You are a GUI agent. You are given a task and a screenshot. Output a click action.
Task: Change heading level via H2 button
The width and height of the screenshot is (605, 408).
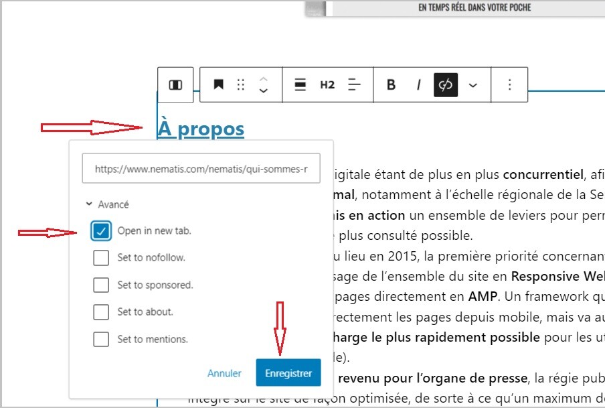327,85
